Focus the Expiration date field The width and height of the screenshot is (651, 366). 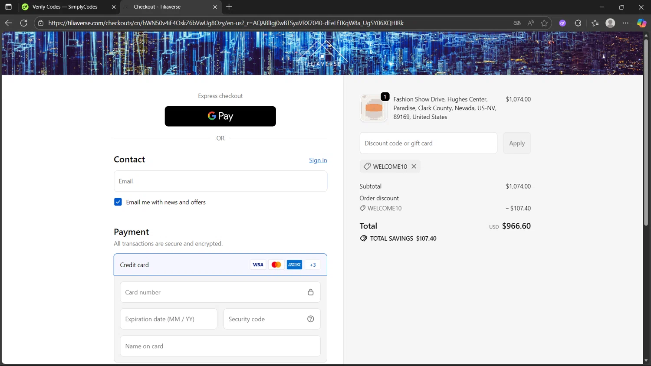(169, 319)
